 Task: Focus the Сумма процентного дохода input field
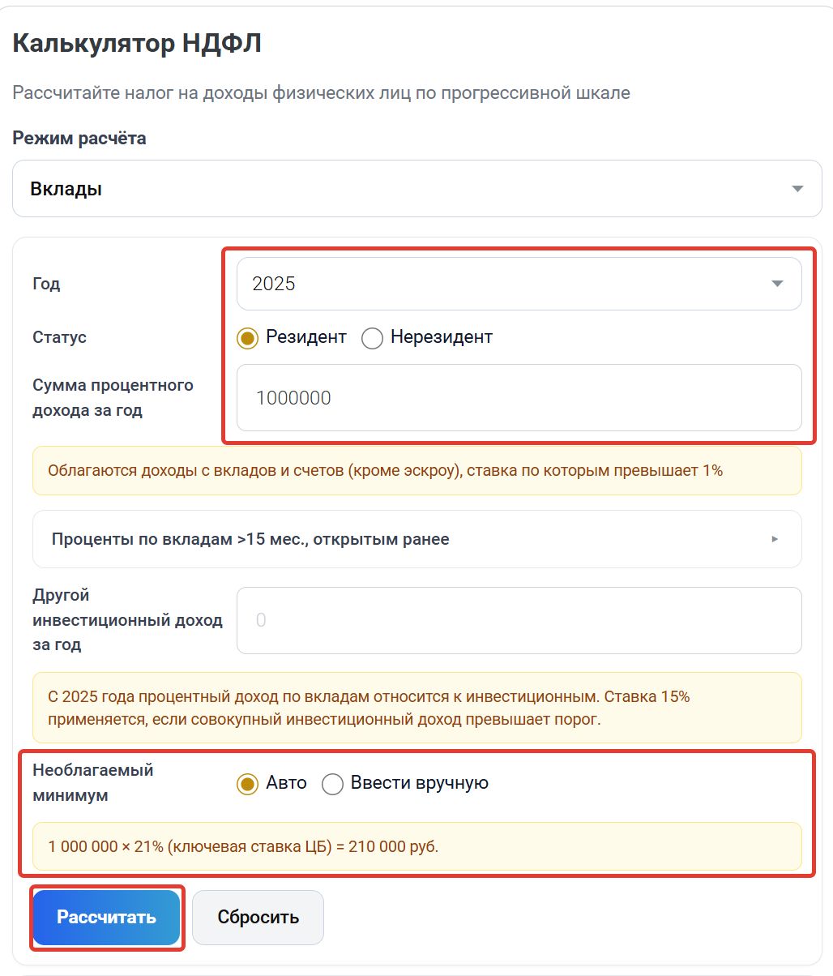click(519, 397)
